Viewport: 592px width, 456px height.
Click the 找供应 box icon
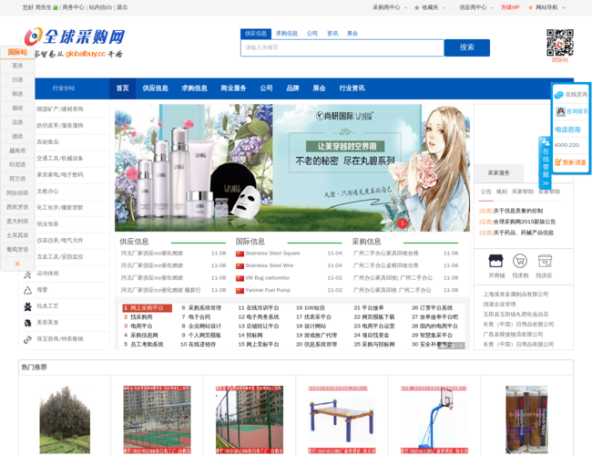click(545, 261)
